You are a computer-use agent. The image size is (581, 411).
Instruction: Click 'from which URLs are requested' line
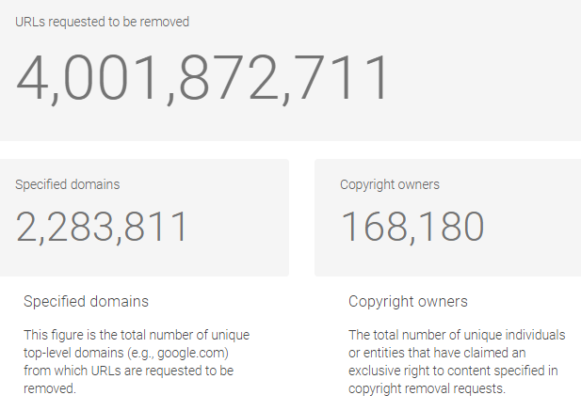pos(128,371)
